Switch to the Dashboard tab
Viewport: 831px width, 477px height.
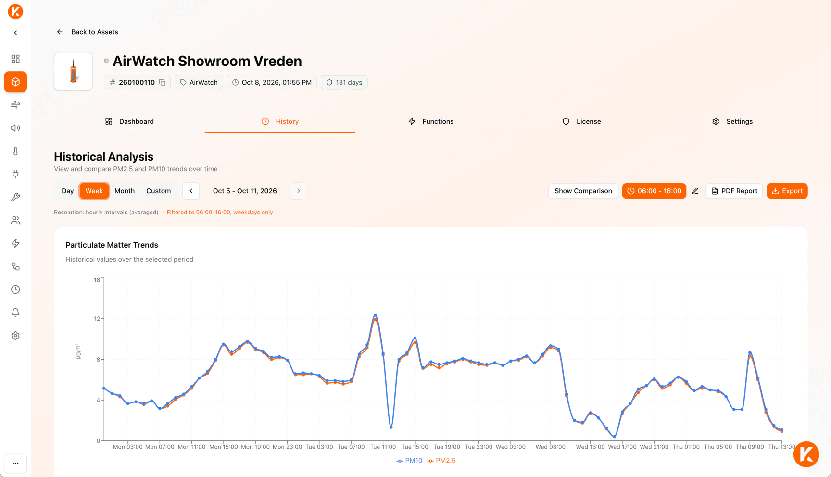click(x=129, y=121)
